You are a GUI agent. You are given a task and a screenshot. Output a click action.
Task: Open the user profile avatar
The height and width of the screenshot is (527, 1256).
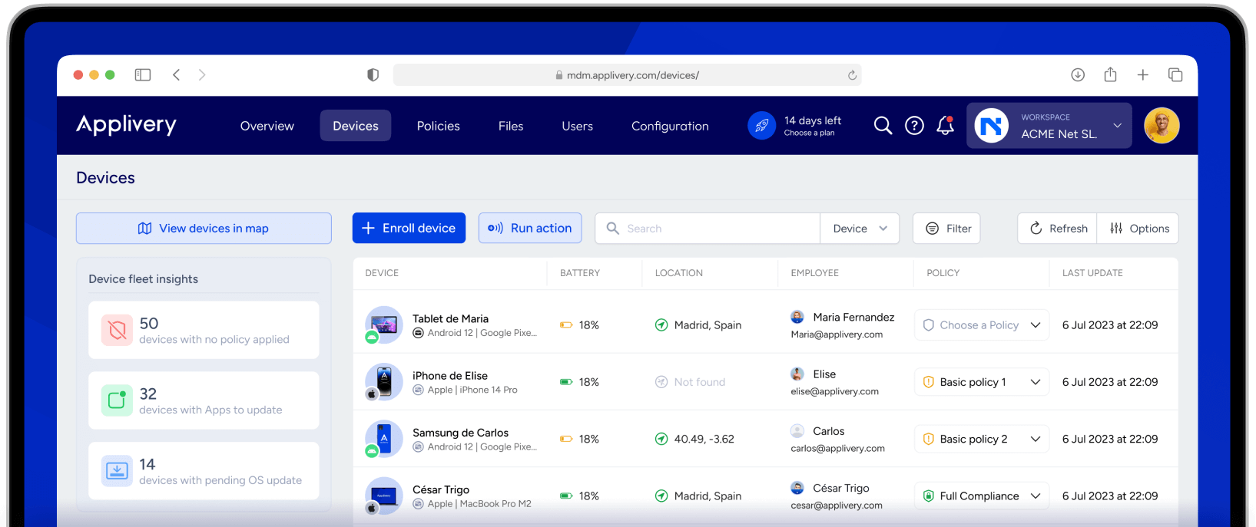[1161, 126]
